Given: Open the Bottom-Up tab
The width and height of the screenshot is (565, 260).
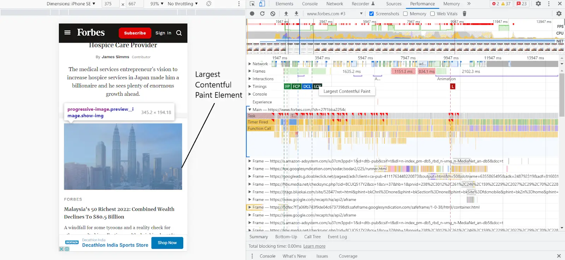Looking at the screenshot, I should click(286, 237).
